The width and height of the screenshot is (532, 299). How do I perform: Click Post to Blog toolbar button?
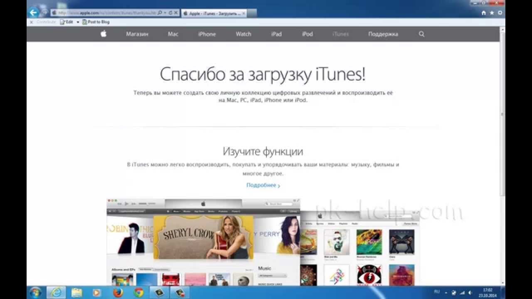pyautogui.click(x=96, y=22)
